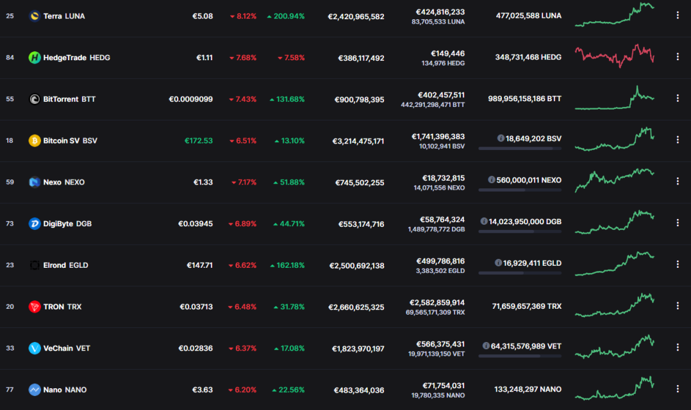Click the NEXO supply progress bar
This screenshot has width=691, height=410.
[520, 190]
